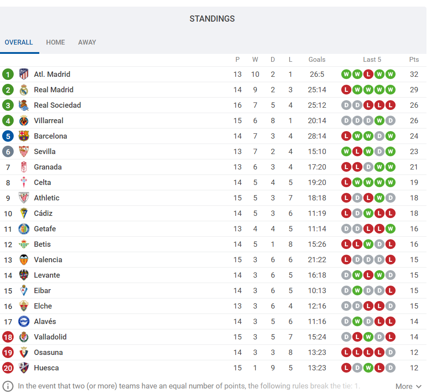Click the Barcelona club crest
The image size is (430, 392).
click(x=24, y=136)
